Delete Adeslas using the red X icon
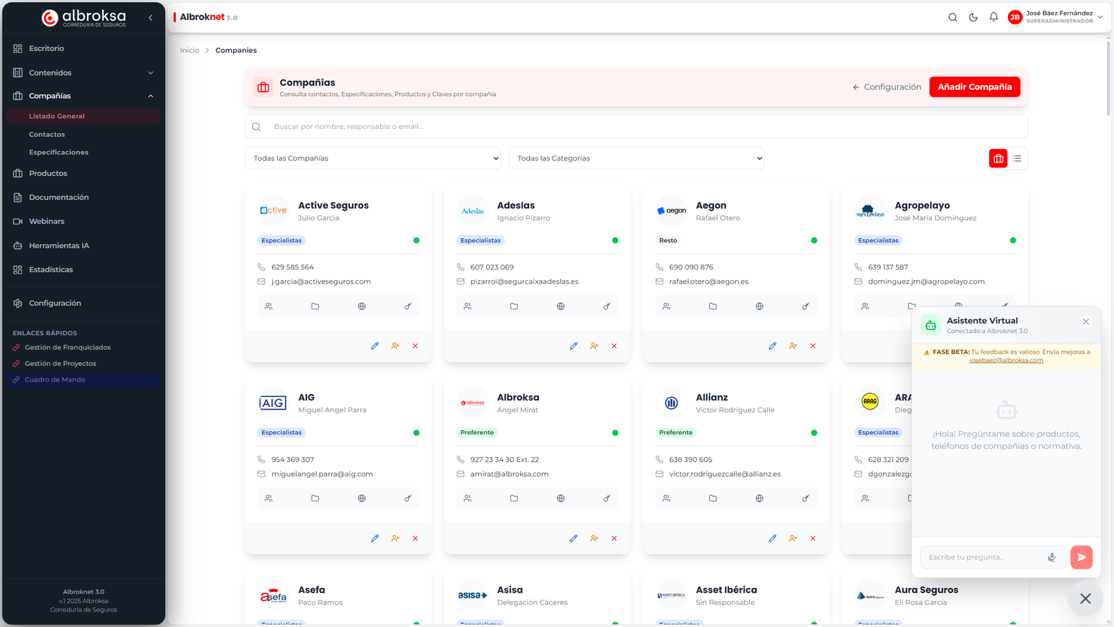 click(x=614, y=346)
